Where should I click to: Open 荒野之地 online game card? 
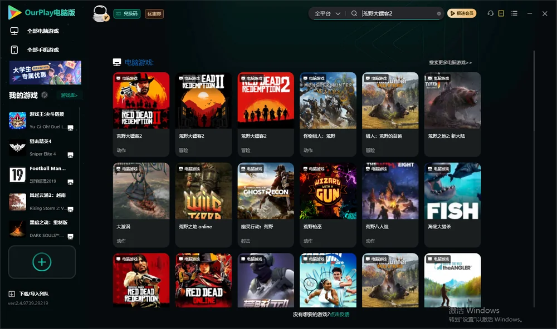point(203,205)
